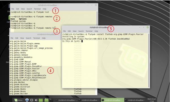The height and width of the screenshot is (102, 170).
Task: Switch to the minimized parenthesized terminal taskbar entry
Action: (66, 100)
